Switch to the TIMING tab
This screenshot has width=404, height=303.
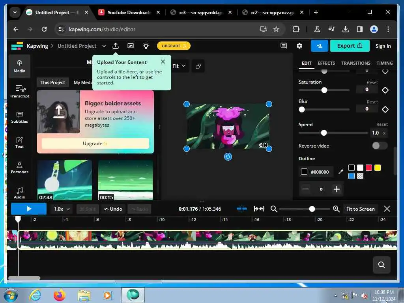(x=384, y=63)
